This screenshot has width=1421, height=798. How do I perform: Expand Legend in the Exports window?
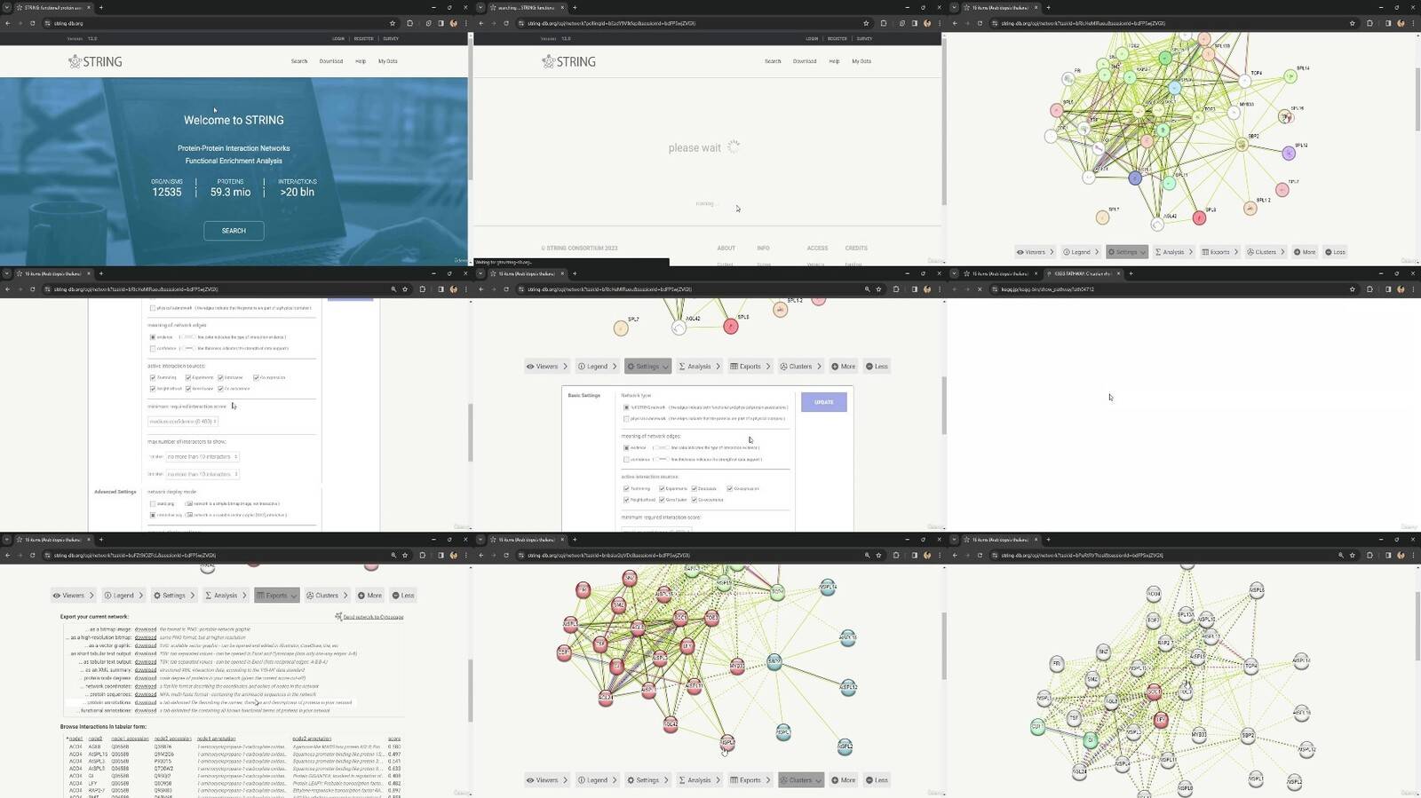(123, 596)
